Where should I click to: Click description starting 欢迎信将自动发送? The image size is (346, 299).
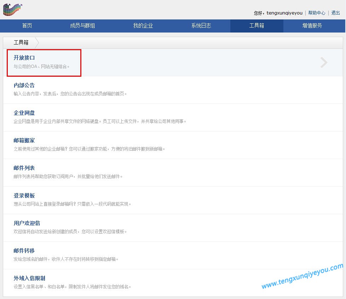pyautogui.click(x=70, y=231)
